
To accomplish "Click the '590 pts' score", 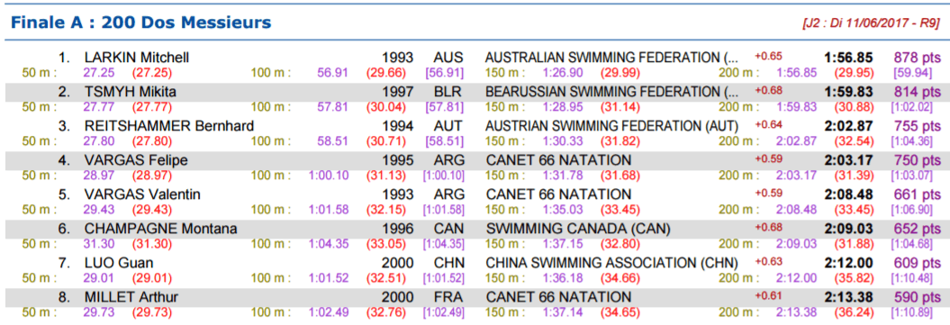I will [918, 297].
